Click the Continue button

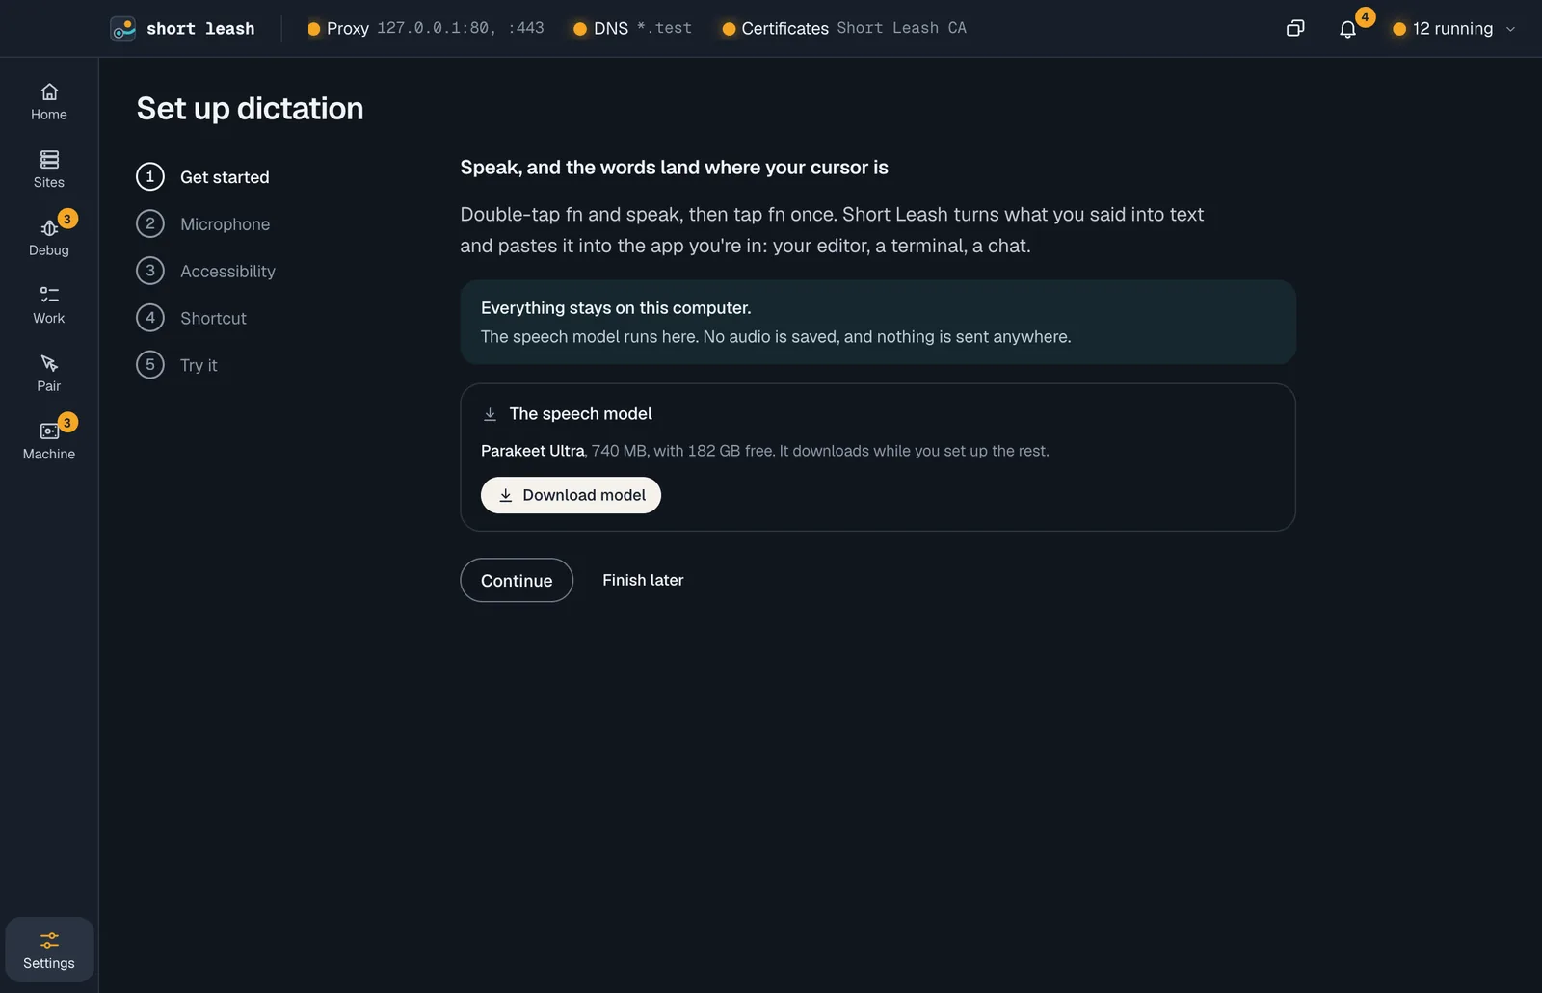coord(517,581)
